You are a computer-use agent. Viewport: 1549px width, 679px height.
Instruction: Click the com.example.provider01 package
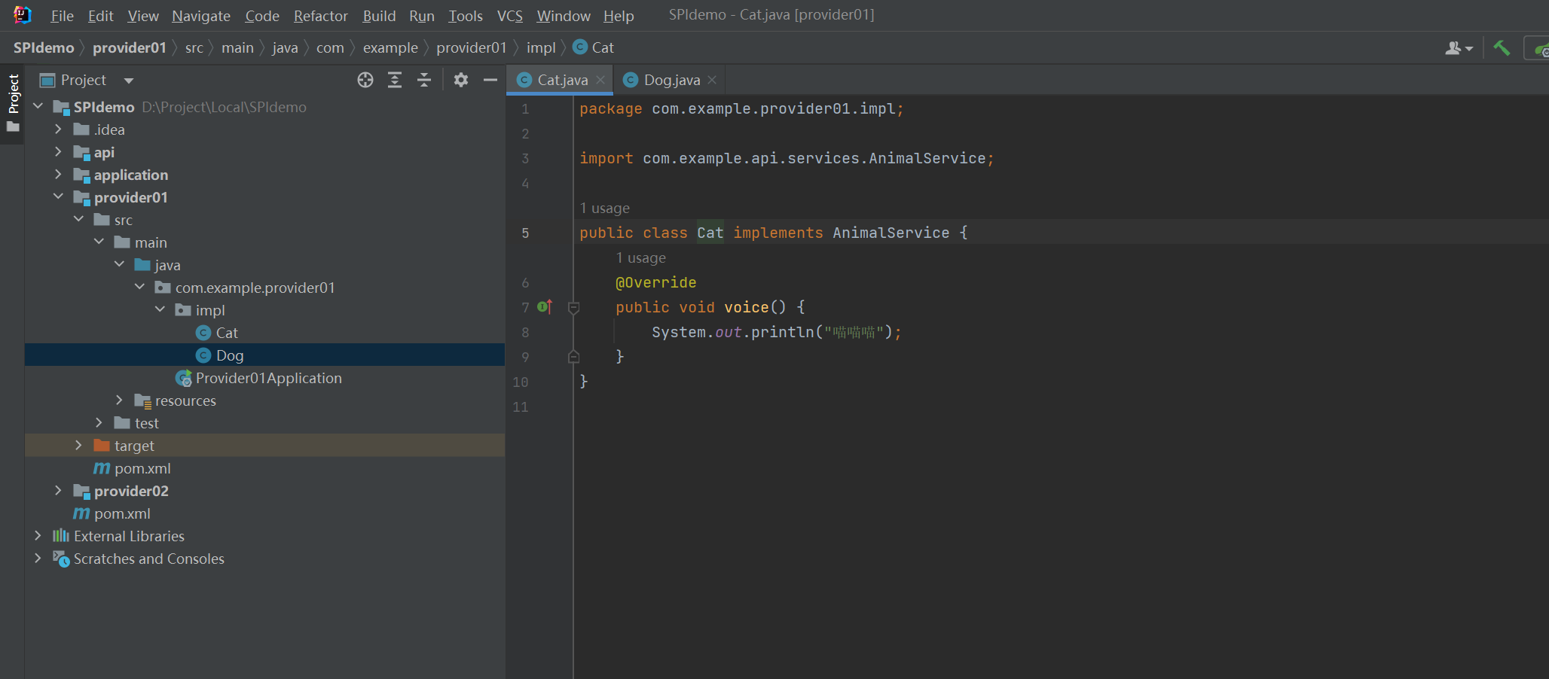point(255,288)
